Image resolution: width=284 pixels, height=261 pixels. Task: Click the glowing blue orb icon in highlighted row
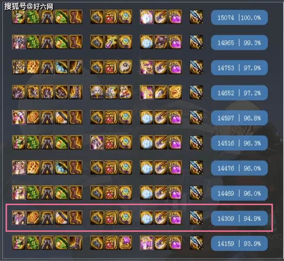coord(147,218)
